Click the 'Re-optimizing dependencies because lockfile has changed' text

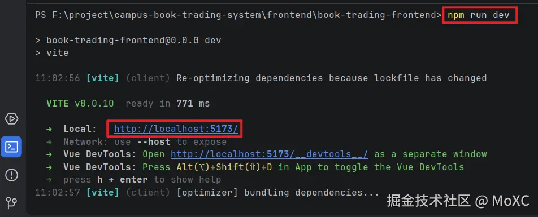pos(331,78)
